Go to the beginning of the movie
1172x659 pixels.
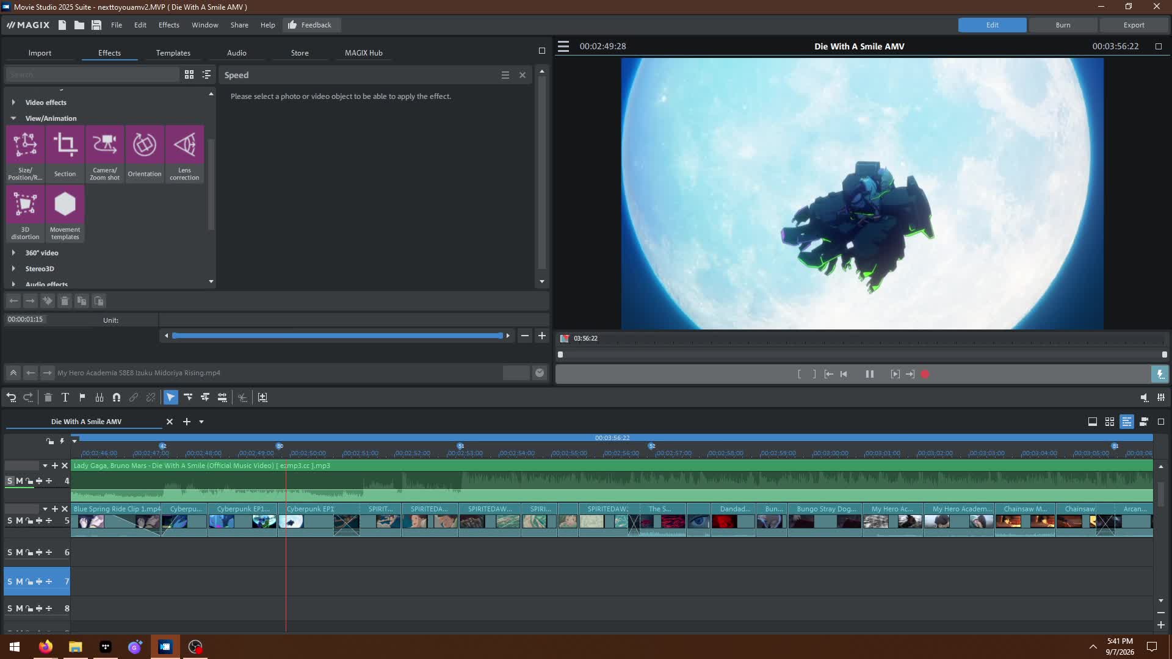(x=844, y=375)
